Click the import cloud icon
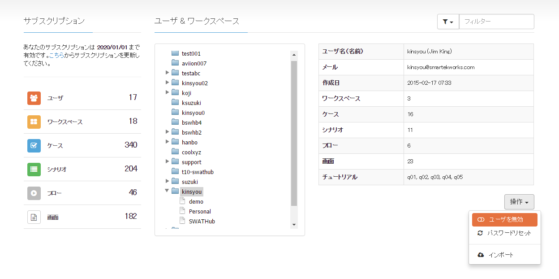 [481, 255]
